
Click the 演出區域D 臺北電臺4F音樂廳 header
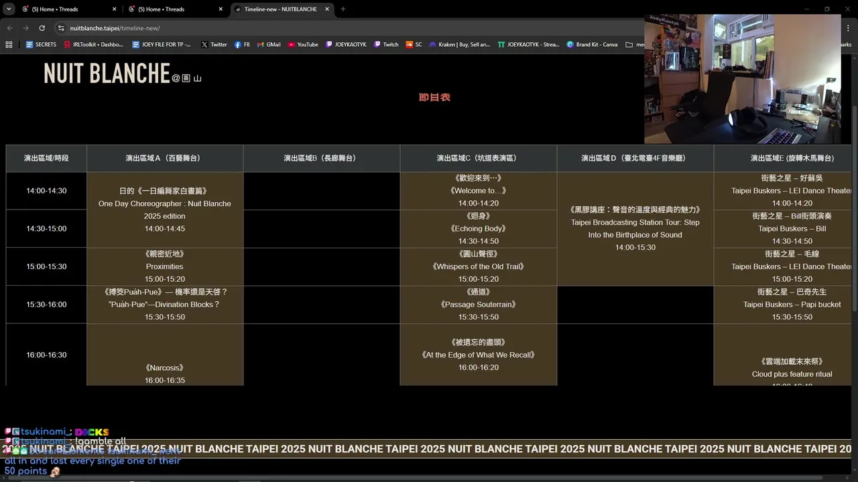635,158
